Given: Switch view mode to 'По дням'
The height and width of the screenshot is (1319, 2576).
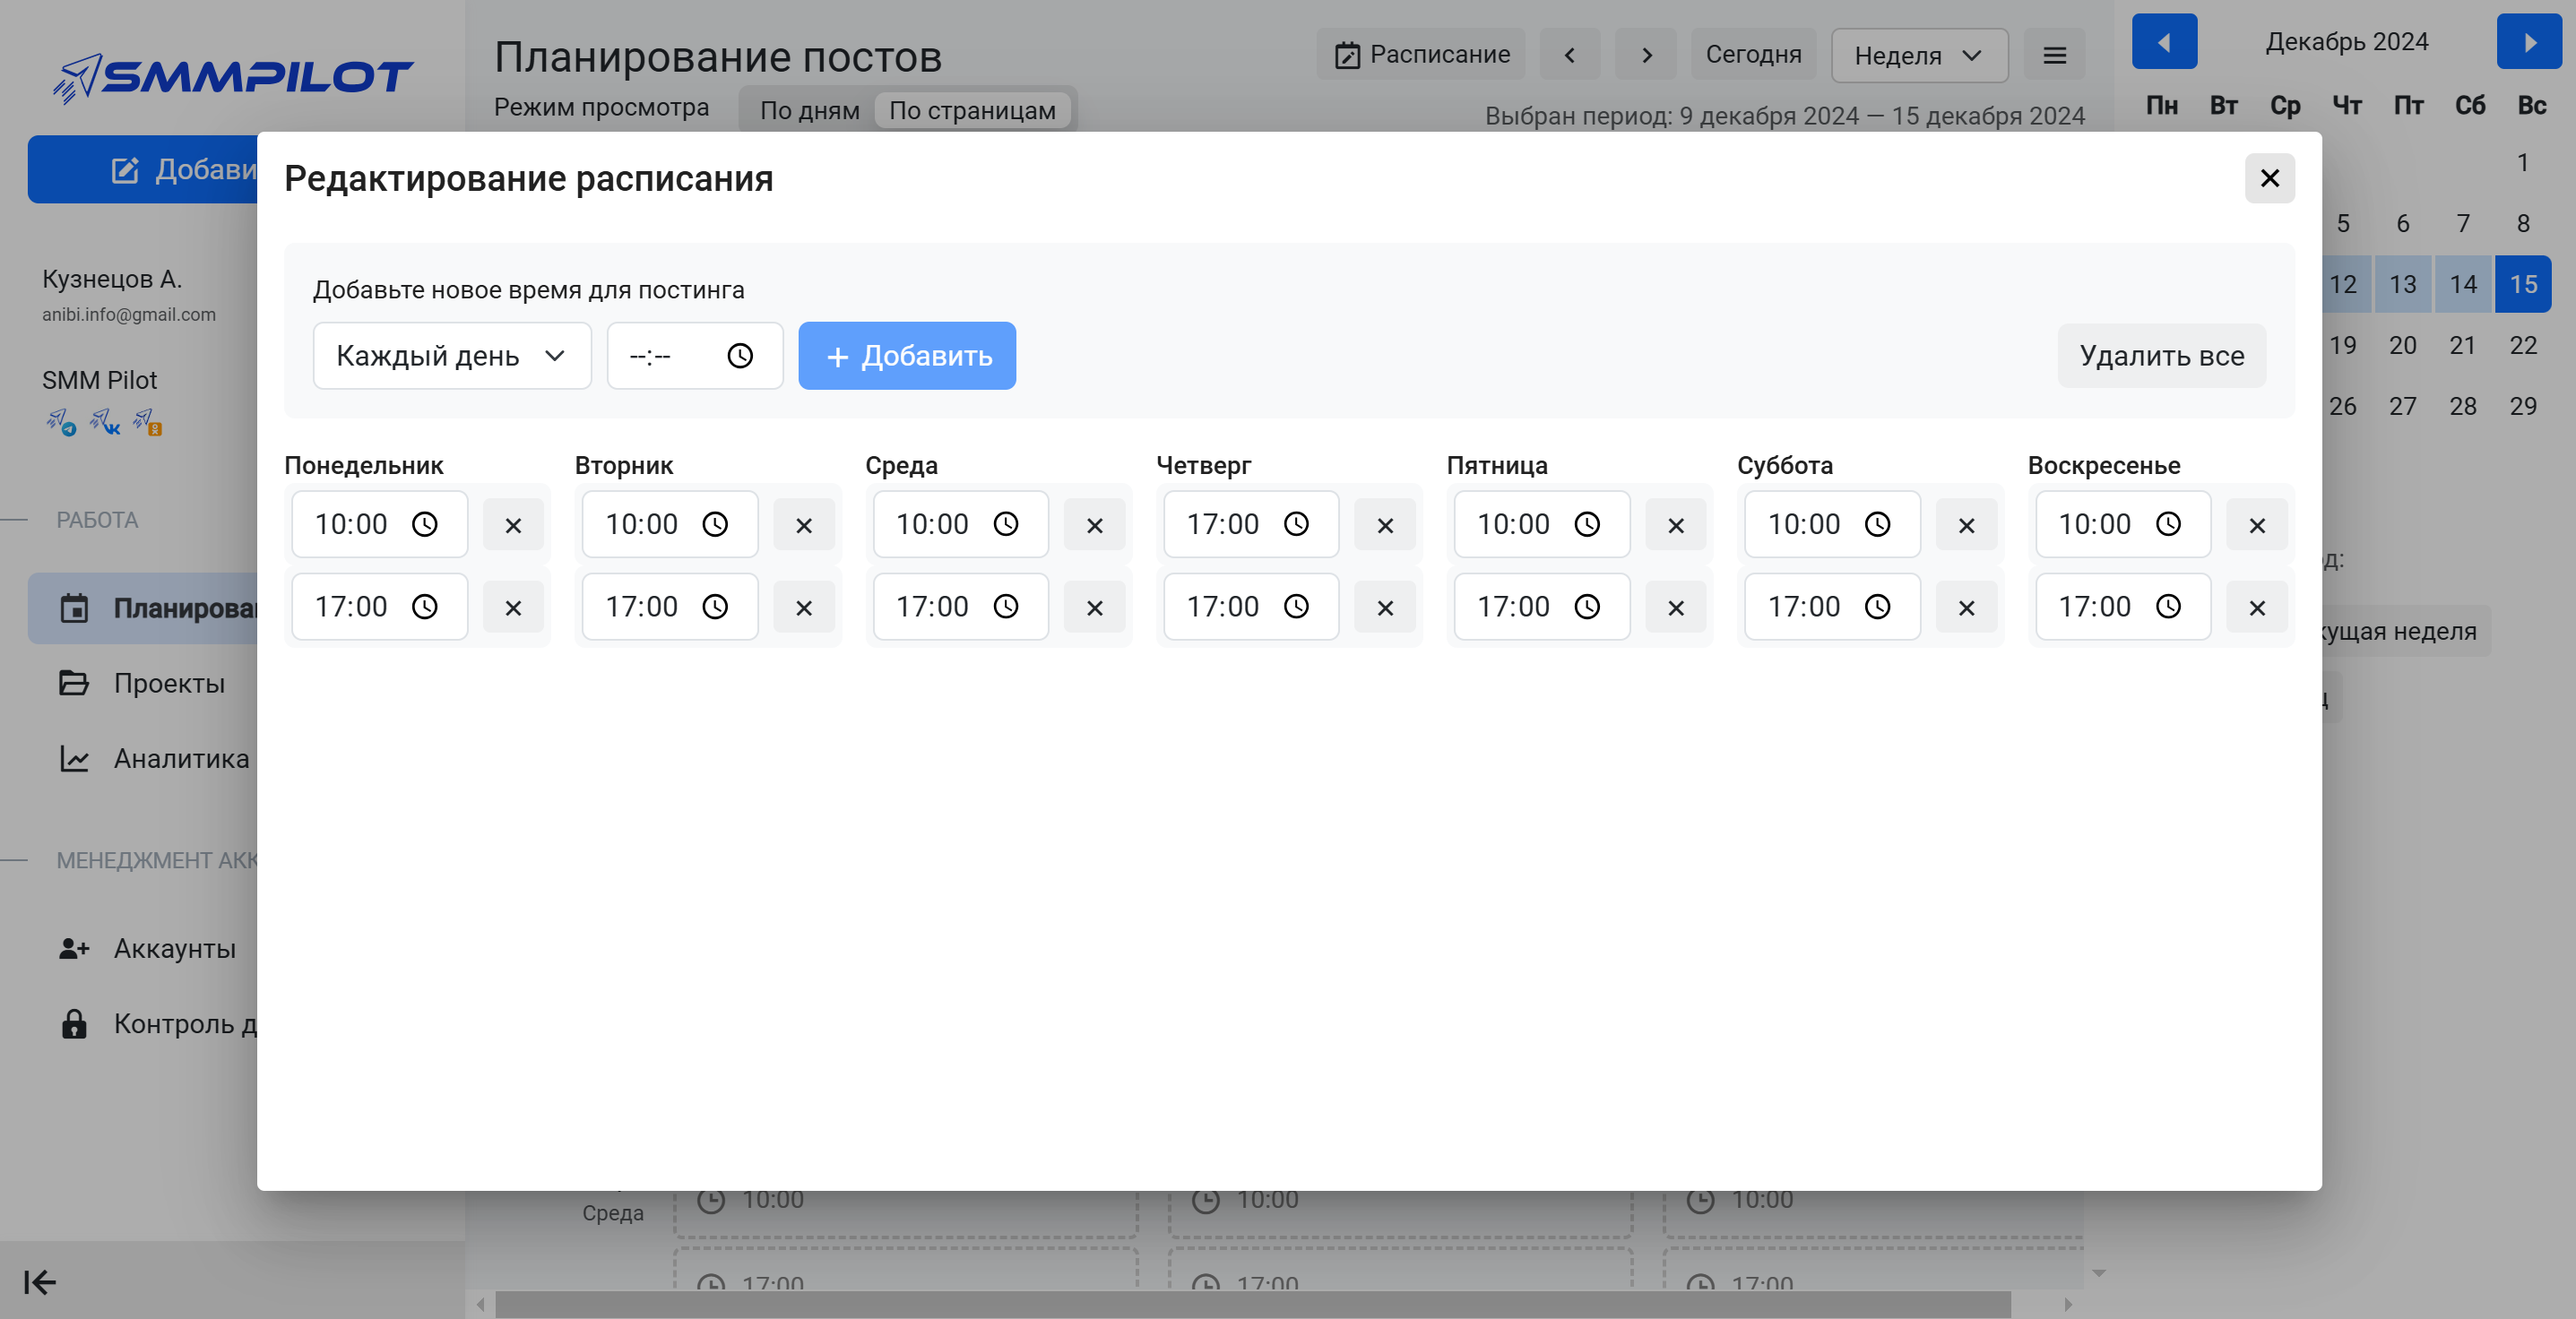Looking at the screenshot, I should pyautogui.click(x=809, y=110).
